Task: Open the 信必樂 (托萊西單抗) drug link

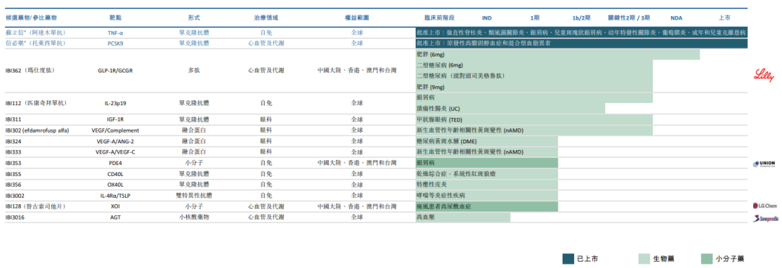Action: [x=35, y=43]
